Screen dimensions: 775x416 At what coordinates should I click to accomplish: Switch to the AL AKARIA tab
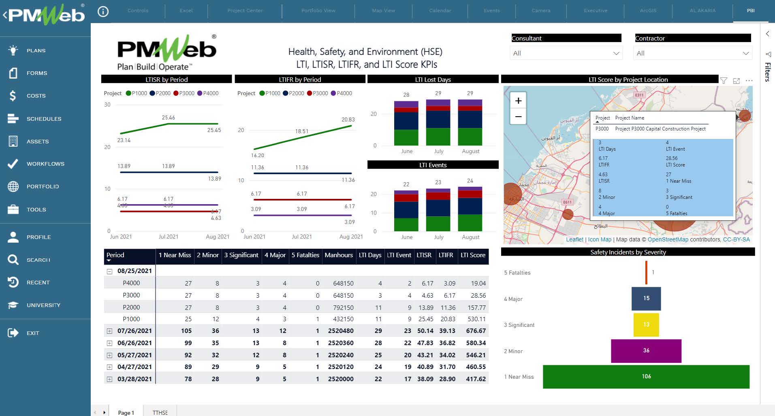[703, 11]
